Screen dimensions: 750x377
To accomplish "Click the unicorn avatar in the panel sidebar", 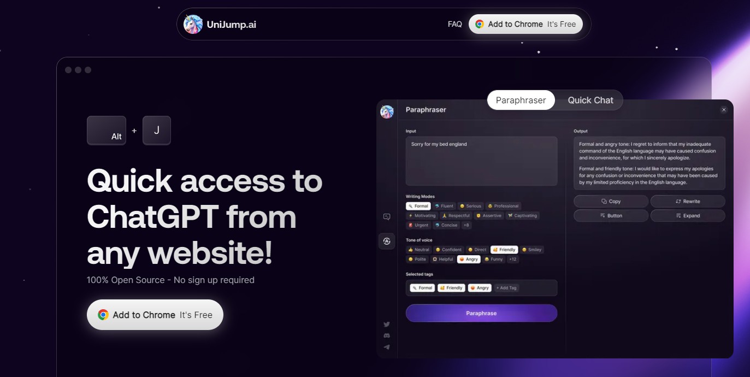I will [x=387, y=111].
